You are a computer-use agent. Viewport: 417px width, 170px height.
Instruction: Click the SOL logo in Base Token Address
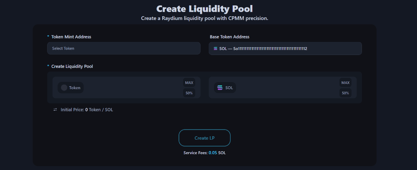click(216, 48)
